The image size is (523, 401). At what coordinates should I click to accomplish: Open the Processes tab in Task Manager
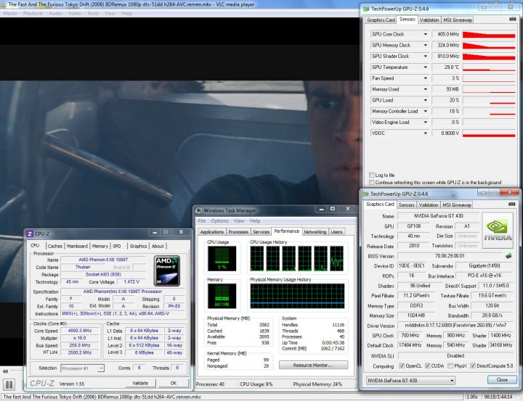(x=238, y=231)
